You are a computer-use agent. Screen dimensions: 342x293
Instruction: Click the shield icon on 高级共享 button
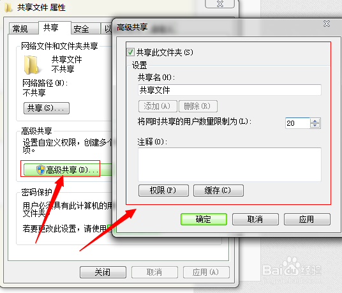pos(41,170)
